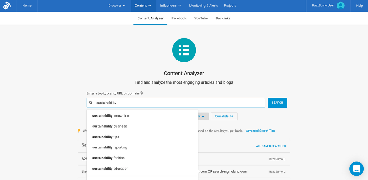The height and width of the screenshot is (180, 368).
Task: Choose the 'sustainability fashion' suggestion
Action: [109, 158]
